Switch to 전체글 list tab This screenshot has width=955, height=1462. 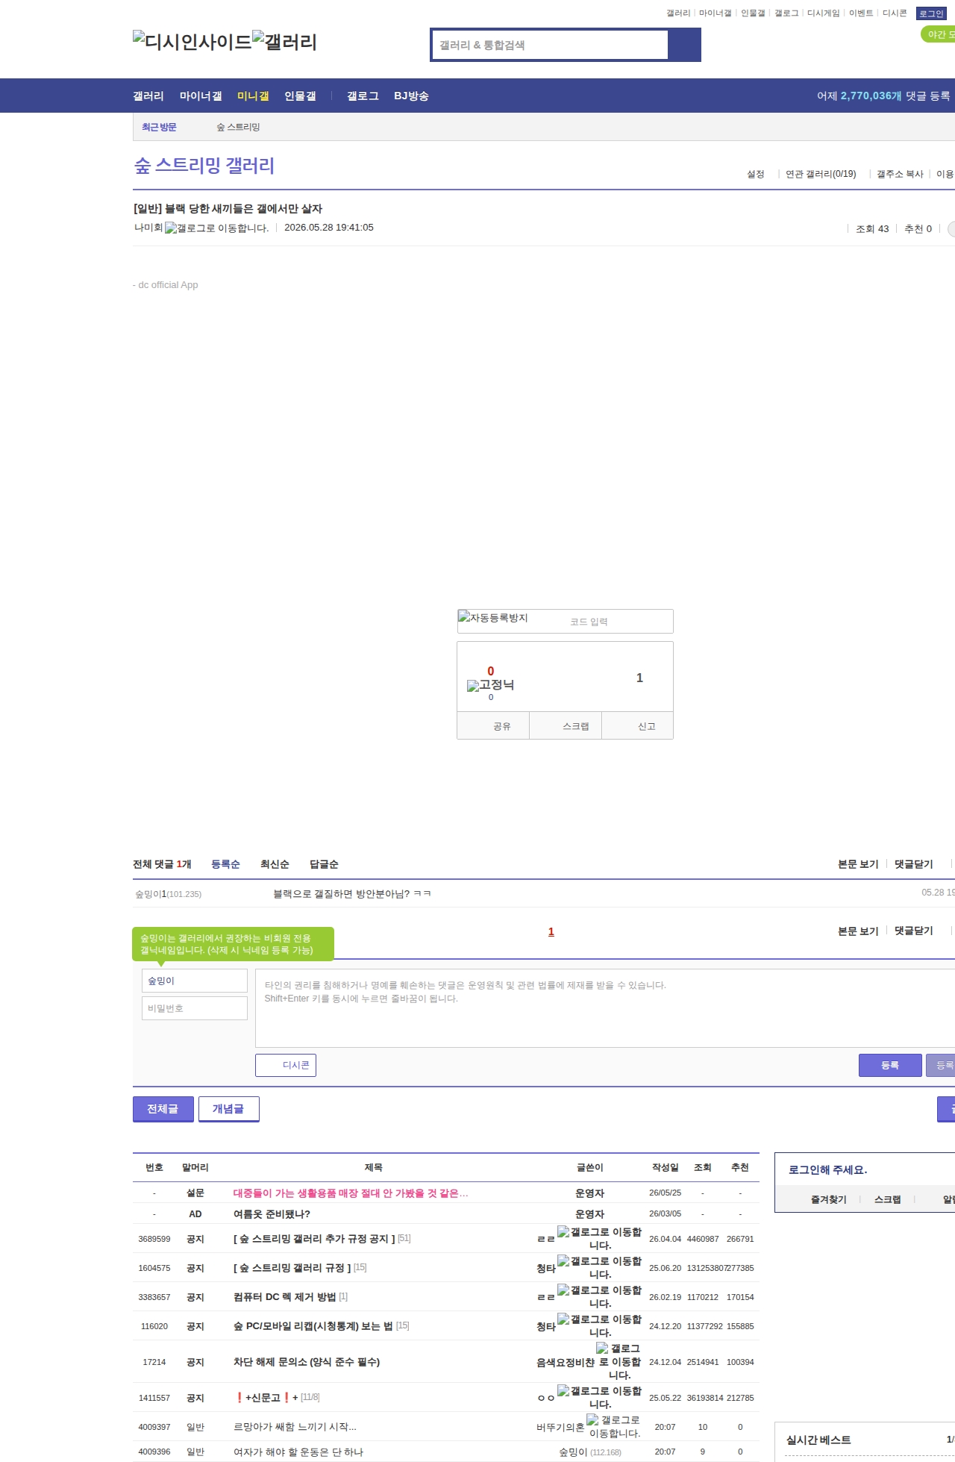tap(163, 1109)
